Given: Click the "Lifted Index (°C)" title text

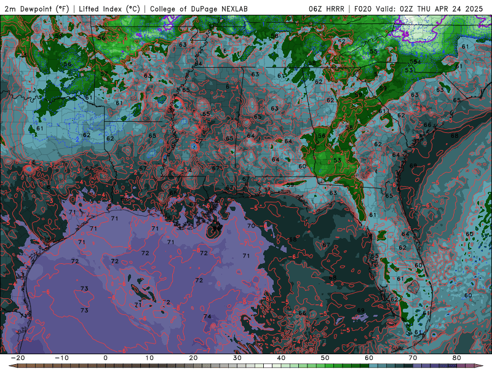Looking at the screenshot, I should [109, 9].
